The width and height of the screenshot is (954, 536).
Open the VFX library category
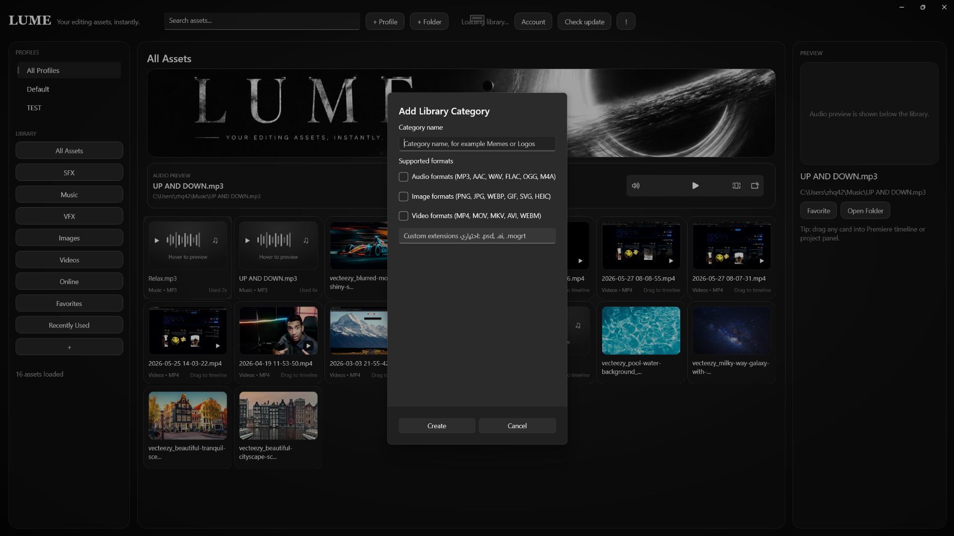click(69, 217)
